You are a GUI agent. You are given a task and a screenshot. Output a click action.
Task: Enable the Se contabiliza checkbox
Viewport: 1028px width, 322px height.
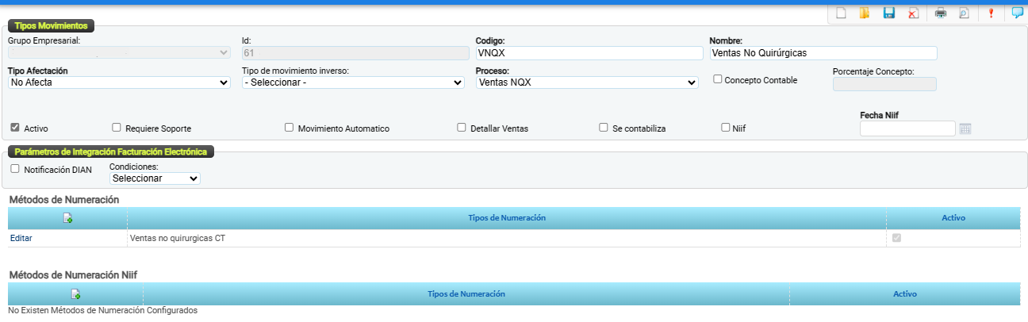[604, 127]
